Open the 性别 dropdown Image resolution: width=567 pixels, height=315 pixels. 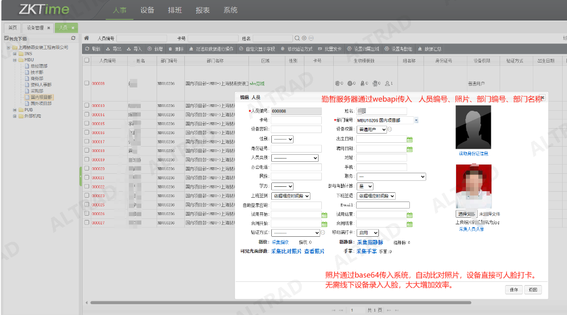click(282, 139)
